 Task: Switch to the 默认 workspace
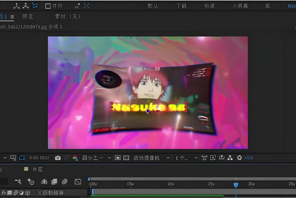click(x=153, y=6)
